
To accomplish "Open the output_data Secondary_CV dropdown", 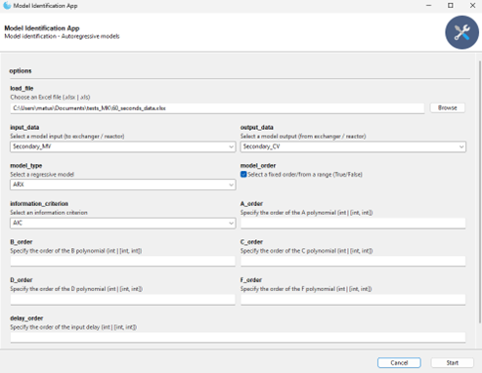I will coord(353,146).
